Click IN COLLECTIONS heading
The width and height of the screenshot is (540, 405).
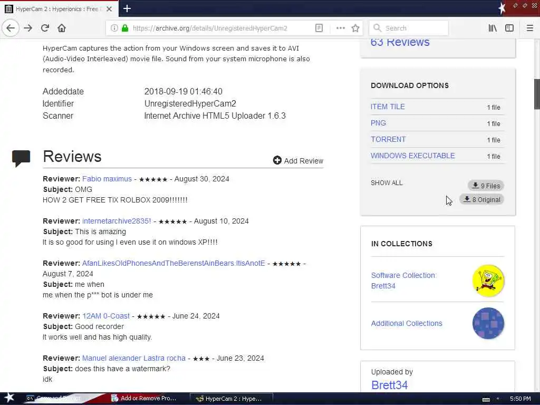[401, 244]
